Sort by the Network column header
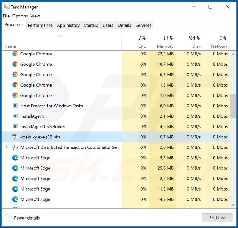This screenshot has width=238, height=228. click(x=217, y=42)
